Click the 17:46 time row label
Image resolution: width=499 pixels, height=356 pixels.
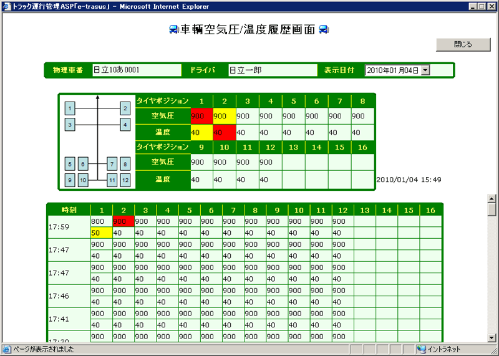click(x=69, y=297)
